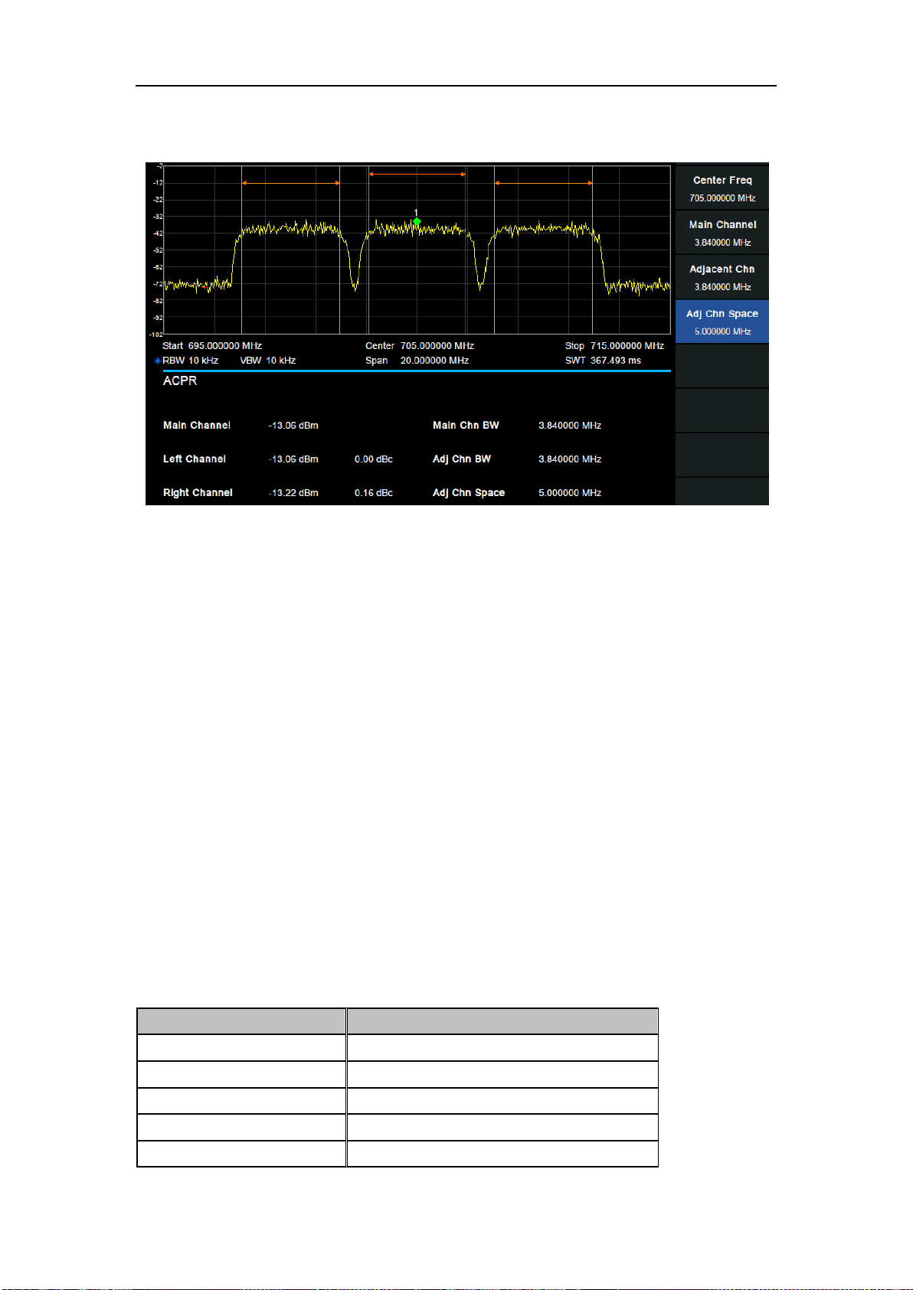Click the Stop 715.000000 MHz readout

pyautogui.click(x=614, y=346)
